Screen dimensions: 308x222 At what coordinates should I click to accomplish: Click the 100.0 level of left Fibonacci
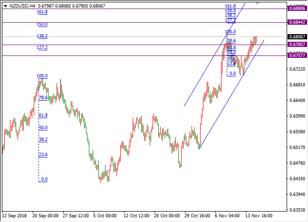pyautogui.click(x=43, y=75)
